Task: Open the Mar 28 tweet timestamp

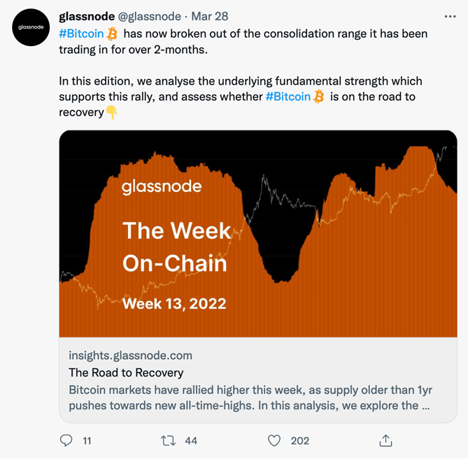Action: point(210,16)
